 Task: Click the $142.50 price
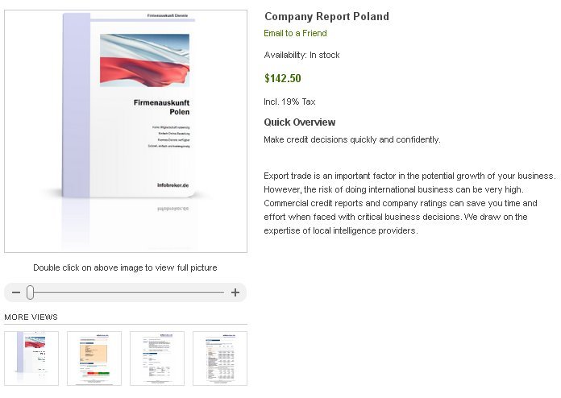pos(282,79)
